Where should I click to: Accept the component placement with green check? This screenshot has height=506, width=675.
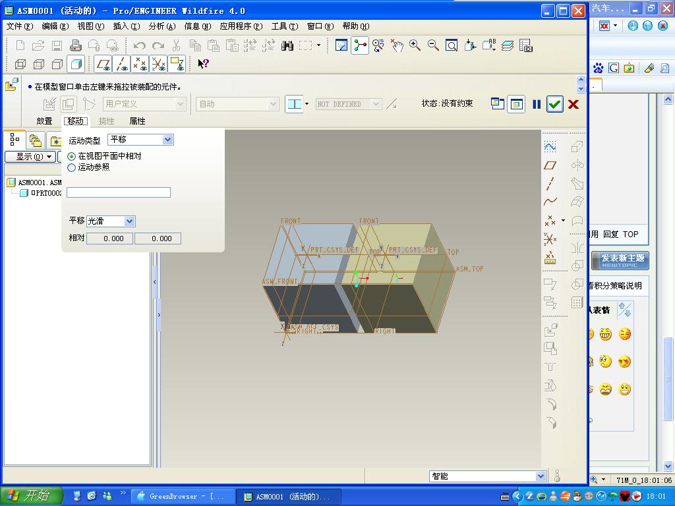555,104
